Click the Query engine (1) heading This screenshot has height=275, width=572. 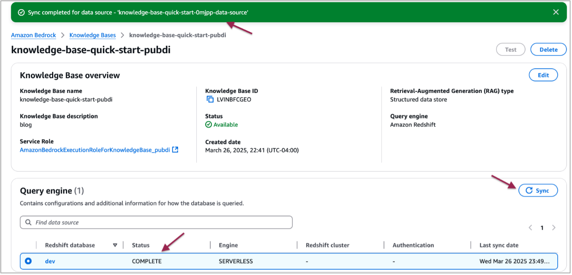pyautogui.click(x=52, y=191)
